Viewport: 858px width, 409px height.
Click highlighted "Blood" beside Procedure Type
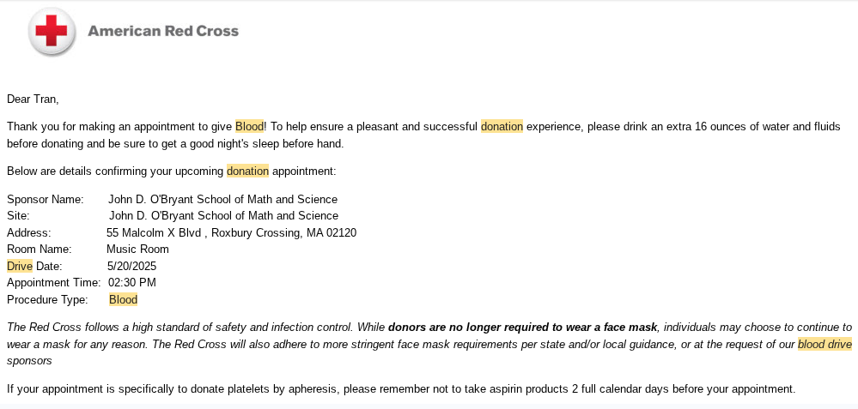(123, 300)
